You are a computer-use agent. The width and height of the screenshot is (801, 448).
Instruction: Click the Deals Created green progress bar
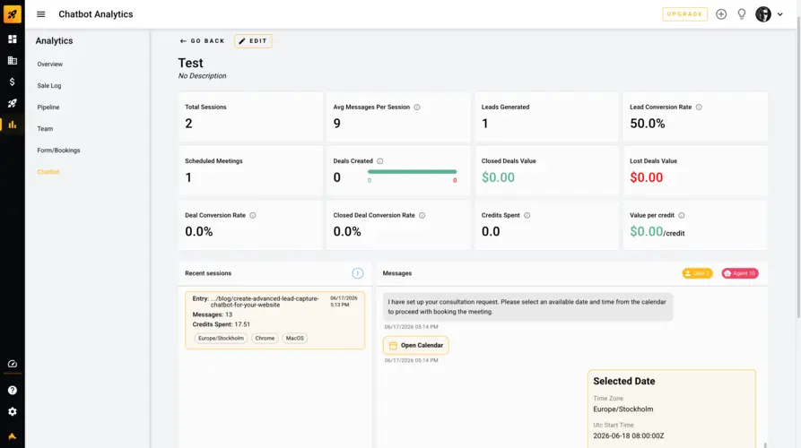click(412, 172)
